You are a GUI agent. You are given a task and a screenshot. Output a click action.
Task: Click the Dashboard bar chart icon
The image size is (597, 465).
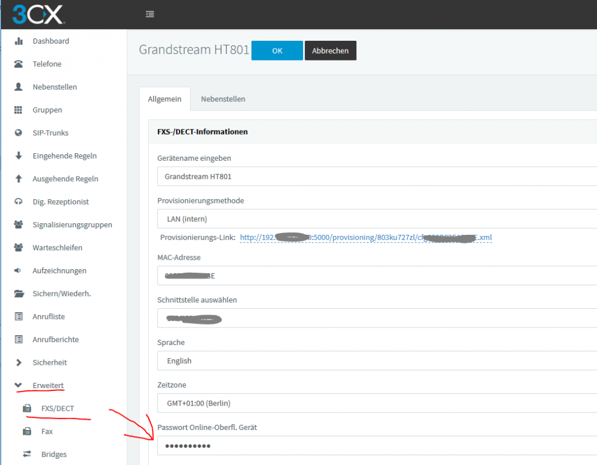(x=18, y=41)
